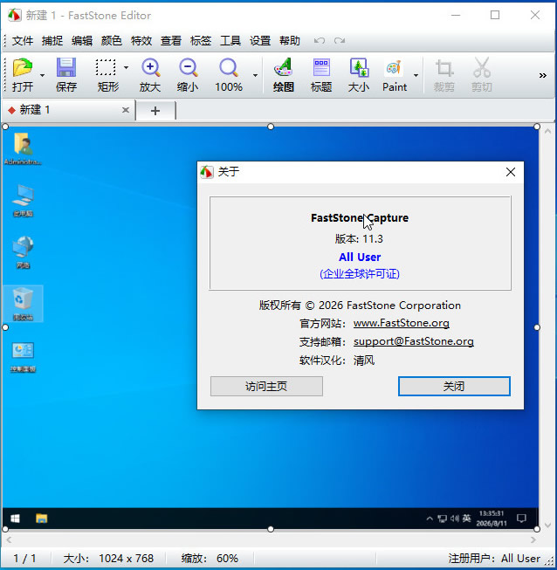Send image to Paint

coord(395,74)
